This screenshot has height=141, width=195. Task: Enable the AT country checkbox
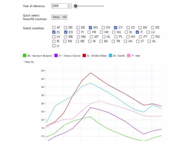coord(54,28)
